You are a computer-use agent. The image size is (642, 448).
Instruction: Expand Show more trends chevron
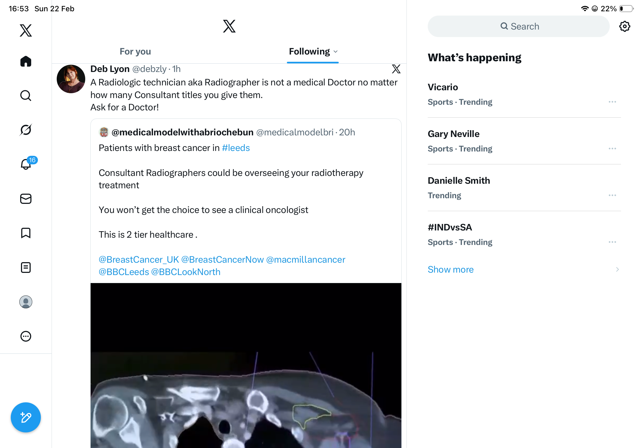(617, 270)
